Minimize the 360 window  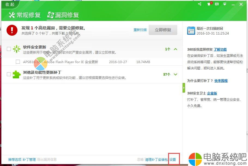coord(233,5)
